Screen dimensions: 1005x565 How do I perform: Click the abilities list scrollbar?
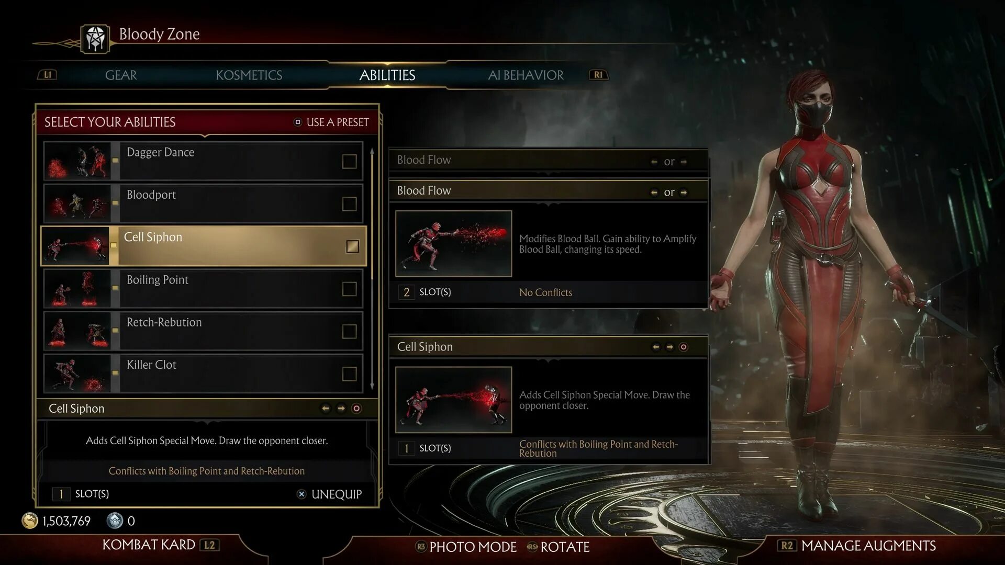(x=372, y=268)
